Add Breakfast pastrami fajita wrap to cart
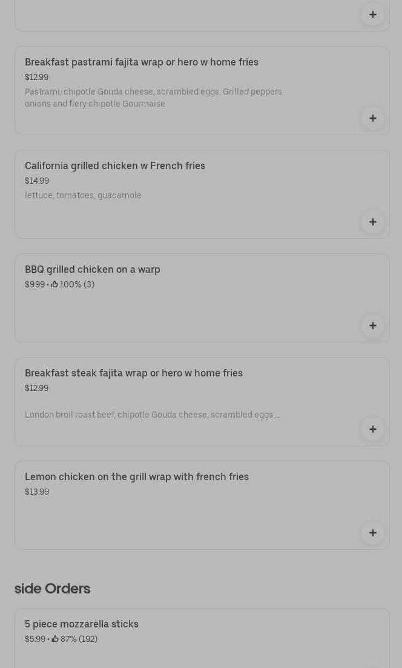This screenshot has height=668, width=402. click(x=372, y=118)
